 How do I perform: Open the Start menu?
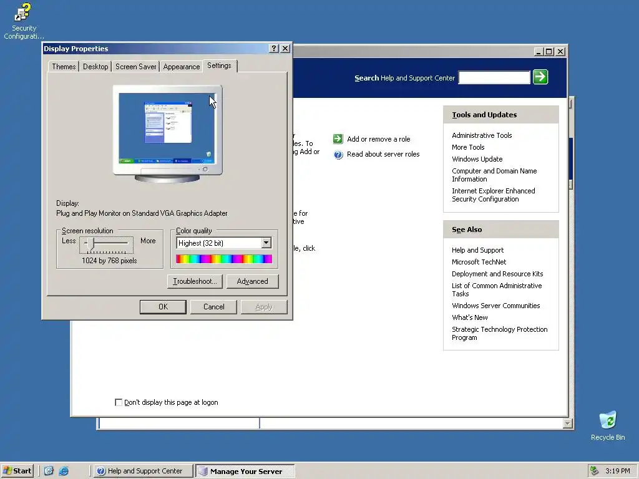tap(17, 471)
